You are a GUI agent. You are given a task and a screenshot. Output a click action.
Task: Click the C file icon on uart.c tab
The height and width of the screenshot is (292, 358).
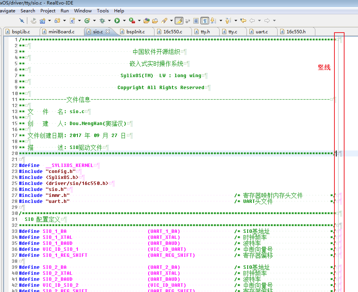[x=252, y=32]
